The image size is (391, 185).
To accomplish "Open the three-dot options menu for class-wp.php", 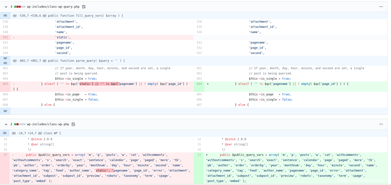I will [x=381, y=124].
